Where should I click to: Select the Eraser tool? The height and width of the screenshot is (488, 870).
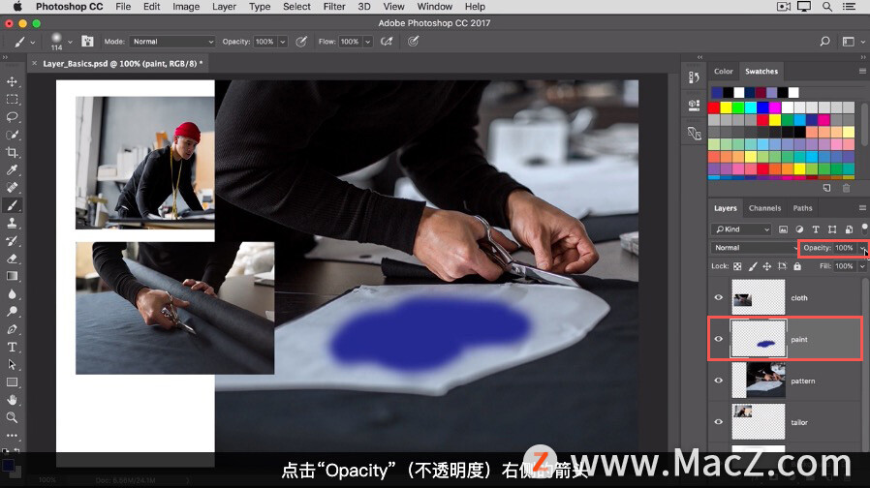13,259
